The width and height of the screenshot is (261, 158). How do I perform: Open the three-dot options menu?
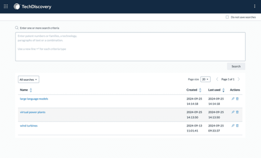click(254, 6)
